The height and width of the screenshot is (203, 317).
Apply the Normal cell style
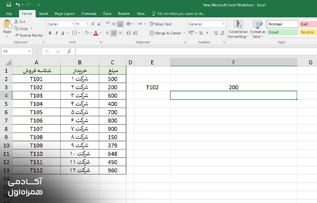tap(282, 24)
